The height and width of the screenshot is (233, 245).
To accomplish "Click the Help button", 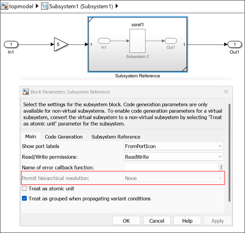I will click(x=187, y=221).
